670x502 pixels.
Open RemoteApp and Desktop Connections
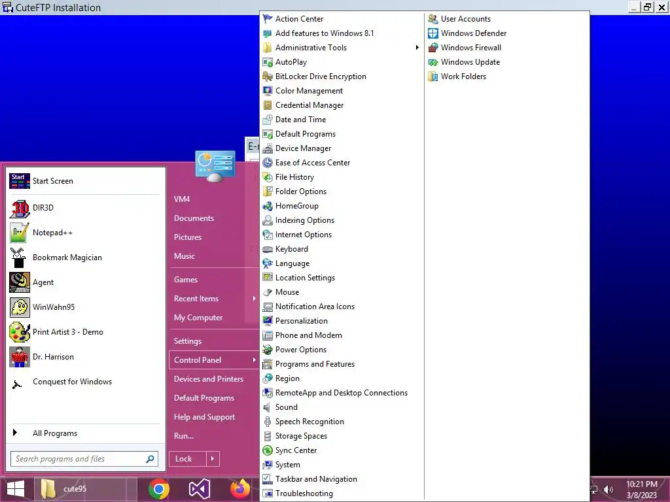342,393
